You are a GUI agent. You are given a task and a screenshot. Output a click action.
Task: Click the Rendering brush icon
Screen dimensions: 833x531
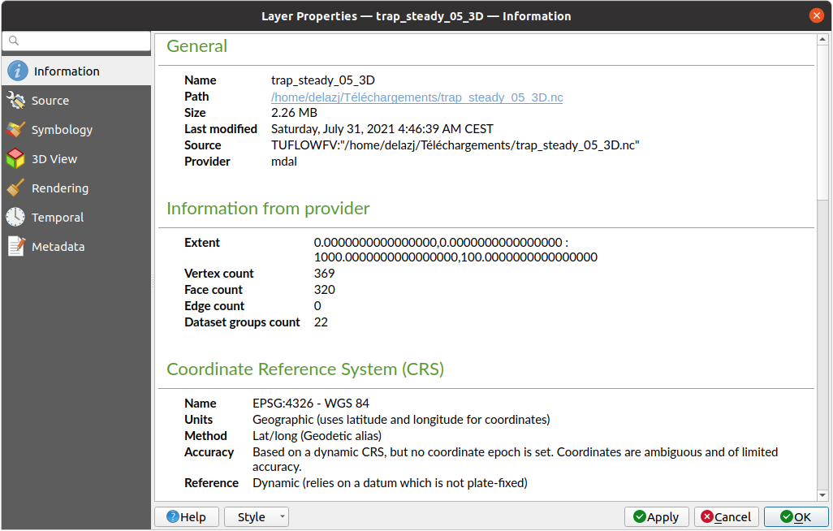(x=16, y=188)
